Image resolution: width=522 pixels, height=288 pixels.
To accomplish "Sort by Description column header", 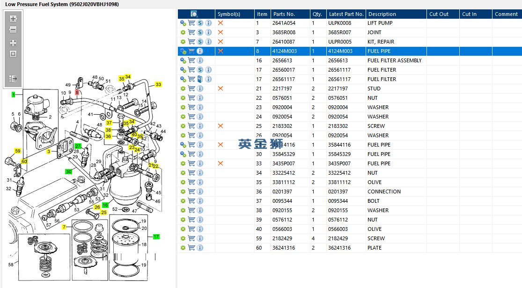I will [382, 14].
